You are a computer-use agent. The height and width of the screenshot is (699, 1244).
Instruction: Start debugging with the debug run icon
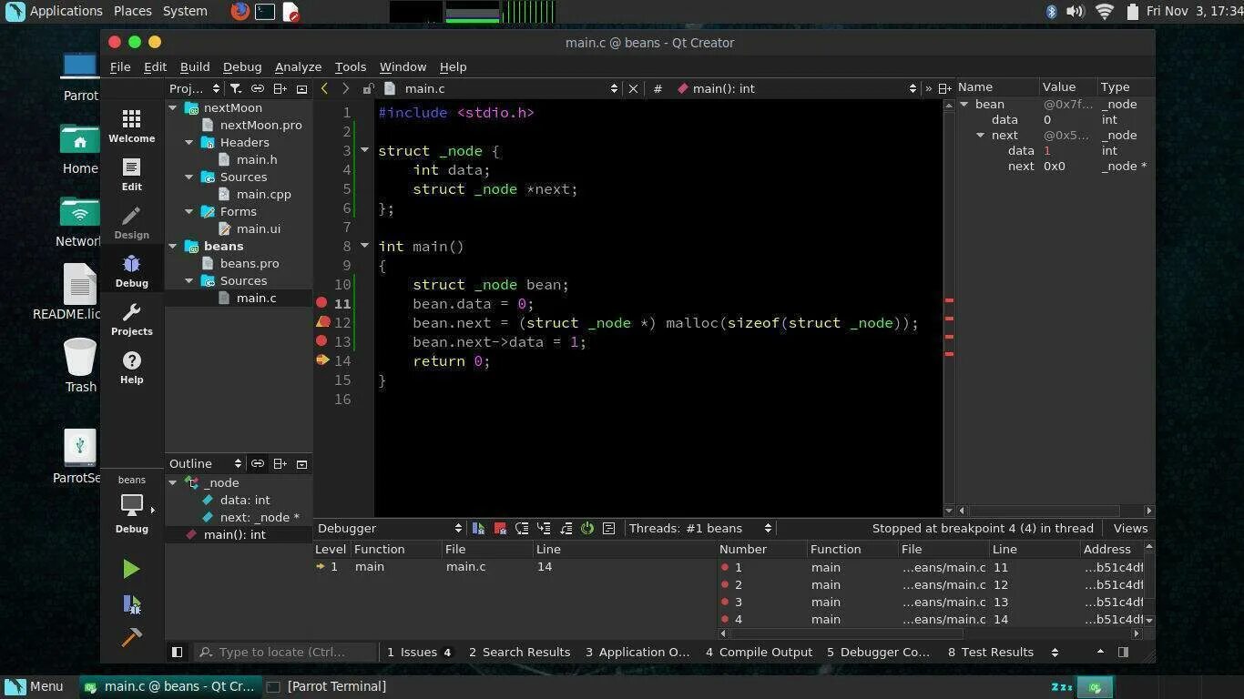click(x=131, y=604)
